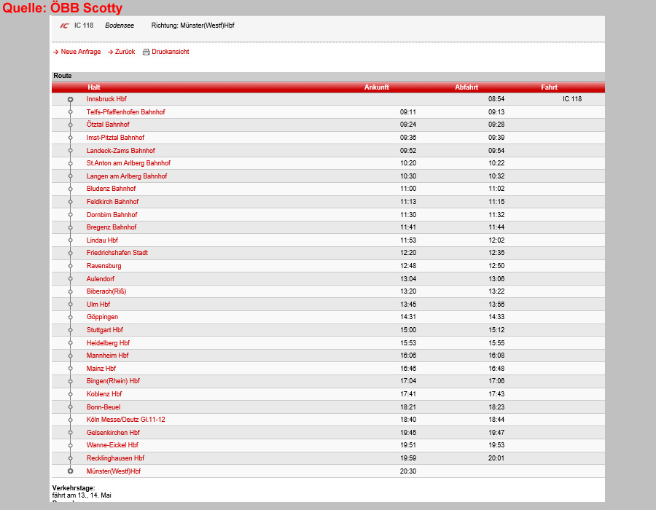
Task: Select the Feldkirch Bahnhof stop
Action: (x=112, y=202)
